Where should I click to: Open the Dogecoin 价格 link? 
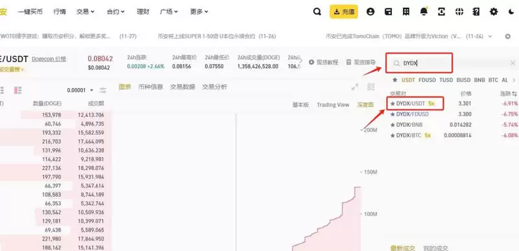pyautogui.click(x=49, y=59)
